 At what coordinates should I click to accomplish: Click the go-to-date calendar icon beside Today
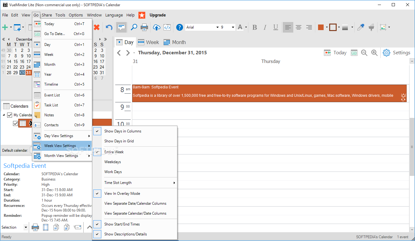(x=354, y=53)
